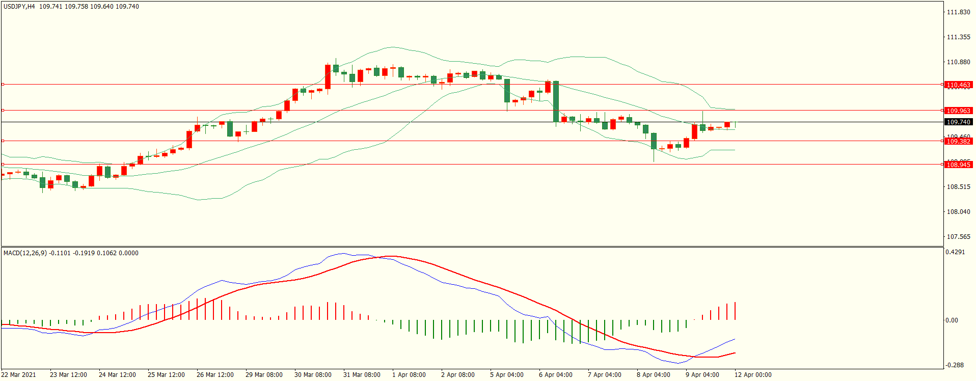This screenshot has height=381, width=976.
Task: Click the large green candle on 6 April
Action: [556, 101]
